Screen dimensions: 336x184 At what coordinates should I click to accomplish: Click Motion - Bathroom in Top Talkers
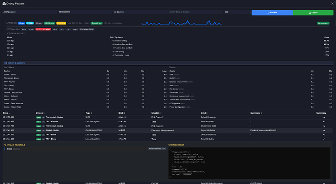click(x=11, y=96)
